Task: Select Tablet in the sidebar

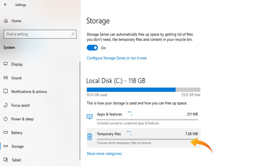Action: [x=16, y=160]
